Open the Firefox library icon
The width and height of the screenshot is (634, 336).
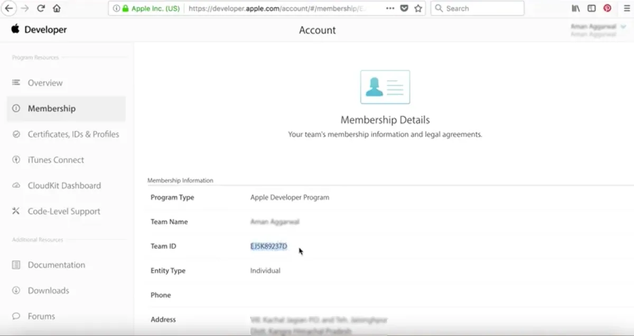pos(576,8)
